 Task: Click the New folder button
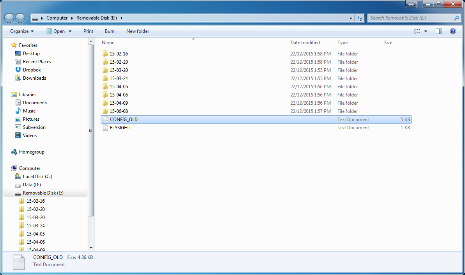pyautogui.click(x=138, y=31)
